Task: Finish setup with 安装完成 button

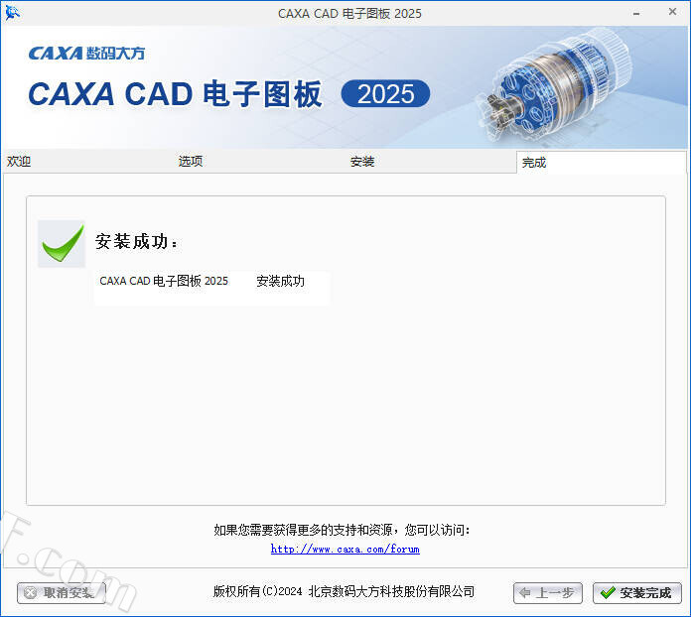Action: click(x=637, y=593)
